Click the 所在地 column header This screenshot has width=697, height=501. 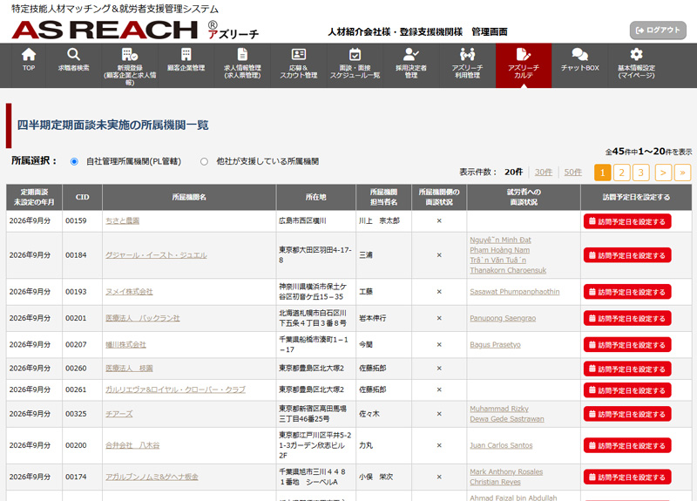(315, 197)
